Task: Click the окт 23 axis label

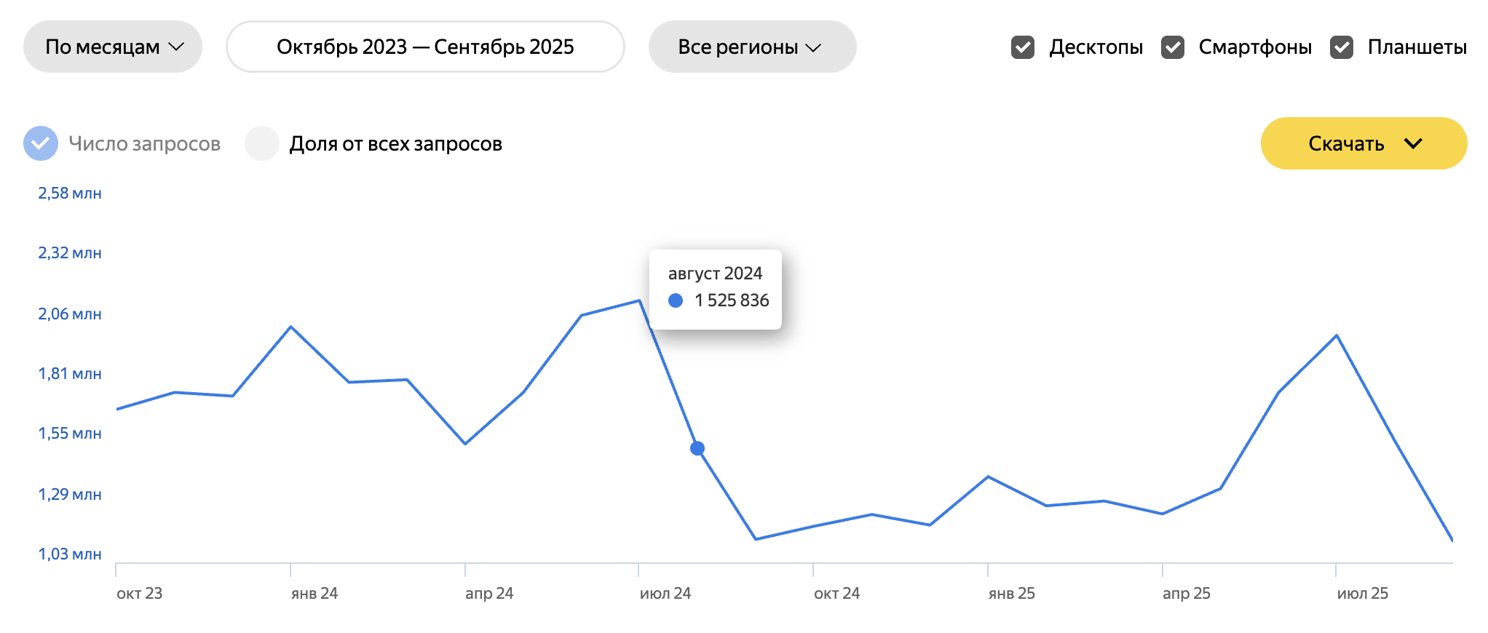Action: pos(139,594)
